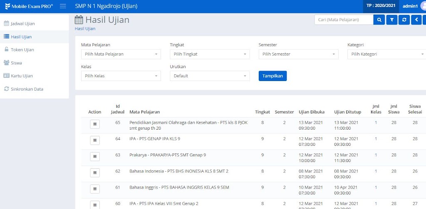Go to Token Ujian menu item
The image size is (426, 209).
tap(22, 50)
